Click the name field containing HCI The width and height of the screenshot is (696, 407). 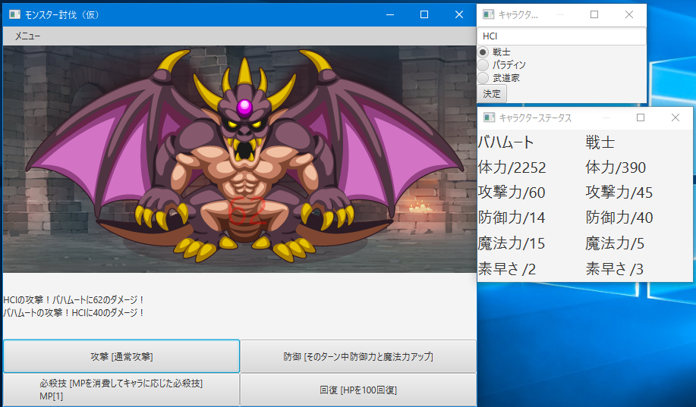point(561,36)
